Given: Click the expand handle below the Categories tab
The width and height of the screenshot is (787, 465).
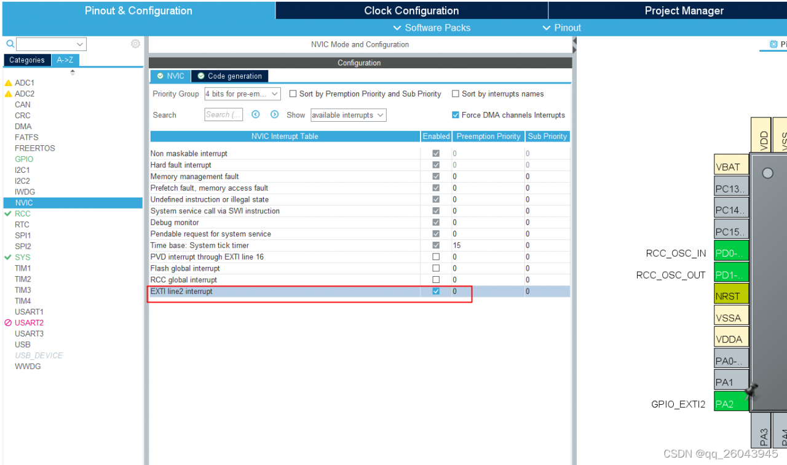Looking at the screenshot, I should click(x=73, y=72).
